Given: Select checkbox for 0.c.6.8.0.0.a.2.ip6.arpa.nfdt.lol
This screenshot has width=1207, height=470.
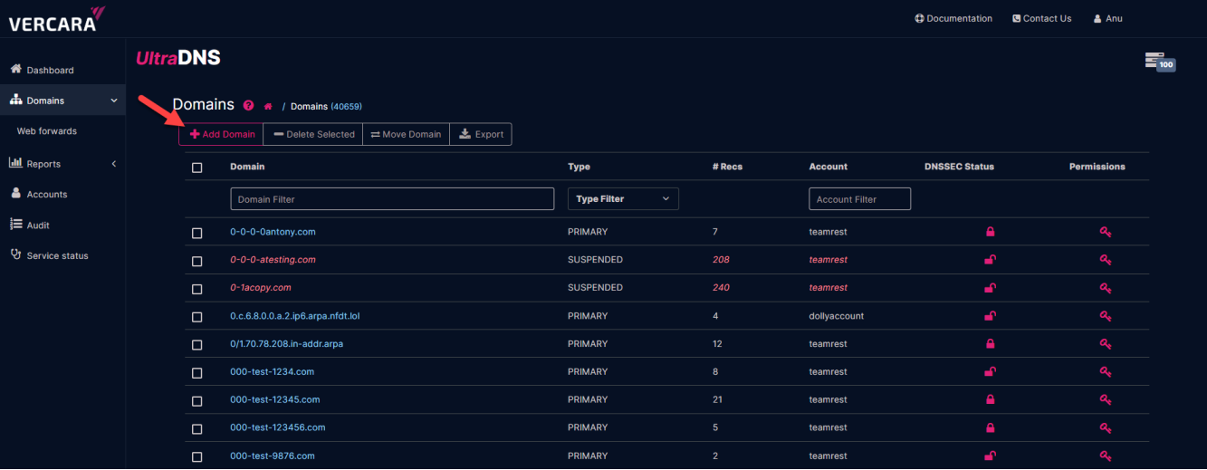Looking at the screenshot, I should click(197, 317).
